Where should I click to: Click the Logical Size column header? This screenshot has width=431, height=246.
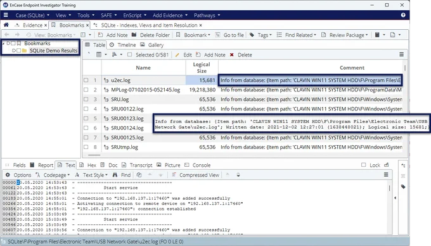click(202, 68)
